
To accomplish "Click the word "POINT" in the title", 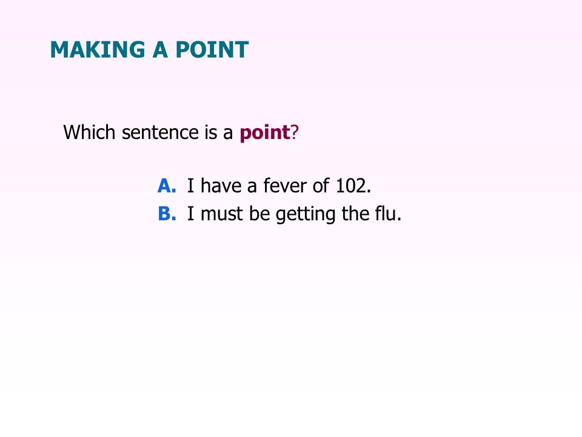I will click(212, 50).
